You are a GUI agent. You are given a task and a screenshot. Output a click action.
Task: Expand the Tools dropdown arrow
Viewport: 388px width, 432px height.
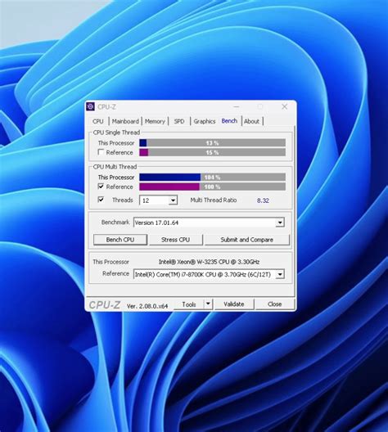pos(209,304)
